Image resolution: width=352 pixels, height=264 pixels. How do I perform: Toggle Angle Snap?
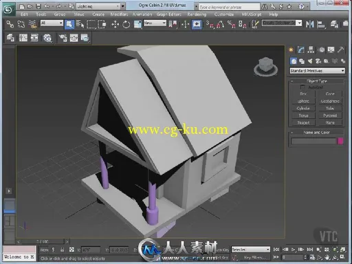pos(221,24)
